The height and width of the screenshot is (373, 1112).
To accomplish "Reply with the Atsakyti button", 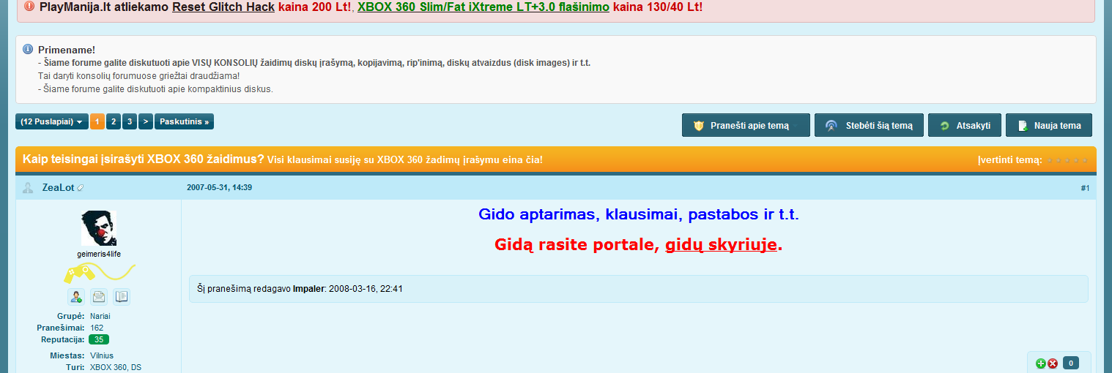I will click(x=965, y=125).
